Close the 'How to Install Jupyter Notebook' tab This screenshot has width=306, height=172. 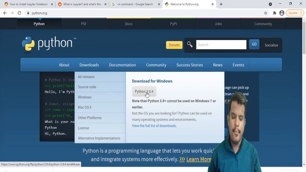pos(52,4)
